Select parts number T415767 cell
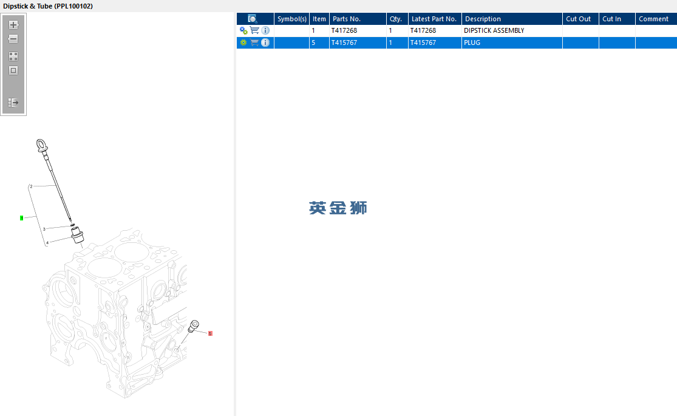 [x=358, y=43]
